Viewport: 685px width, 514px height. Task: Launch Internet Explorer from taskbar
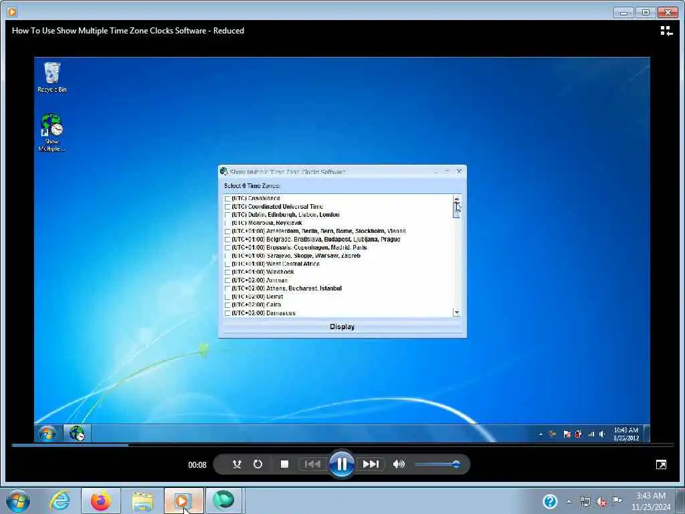tap(60, 501)
